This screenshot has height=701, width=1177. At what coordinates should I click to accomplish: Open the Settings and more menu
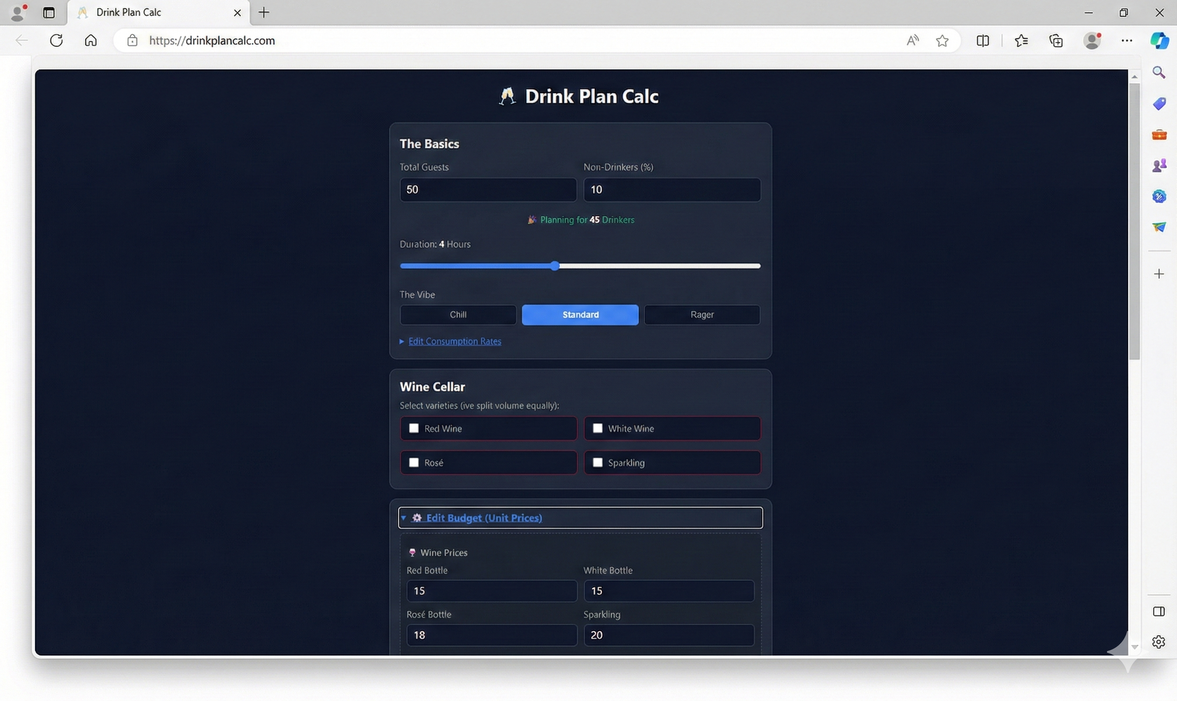(x=1128, y=41)
